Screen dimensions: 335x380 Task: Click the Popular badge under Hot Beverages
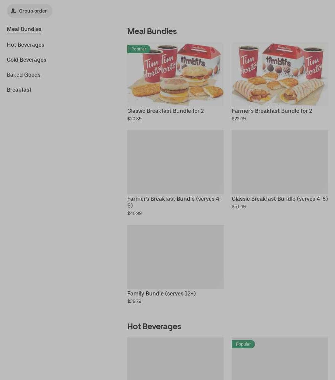pyautogui.click(x=243, y=344)
